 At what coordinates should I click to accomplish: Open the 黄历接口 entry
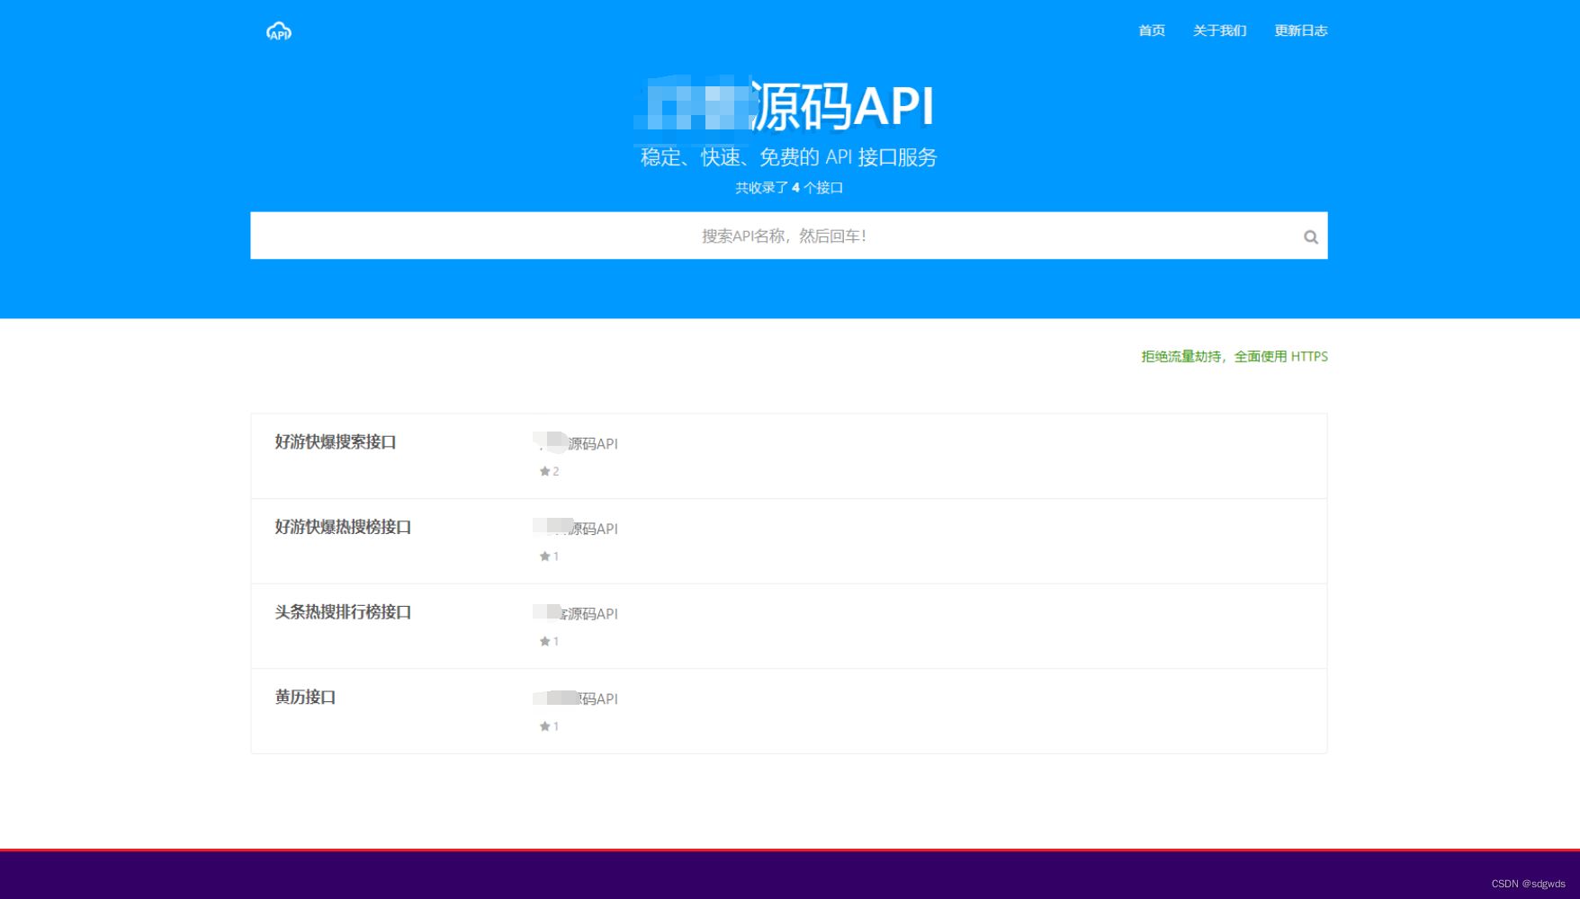(x=302, y=697)
